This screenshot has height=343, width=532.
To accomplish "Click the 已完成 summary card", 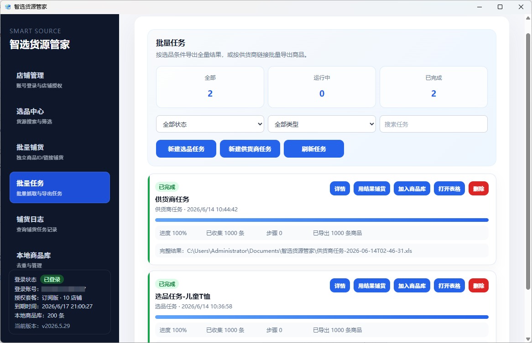I will [x=433, y=87].
